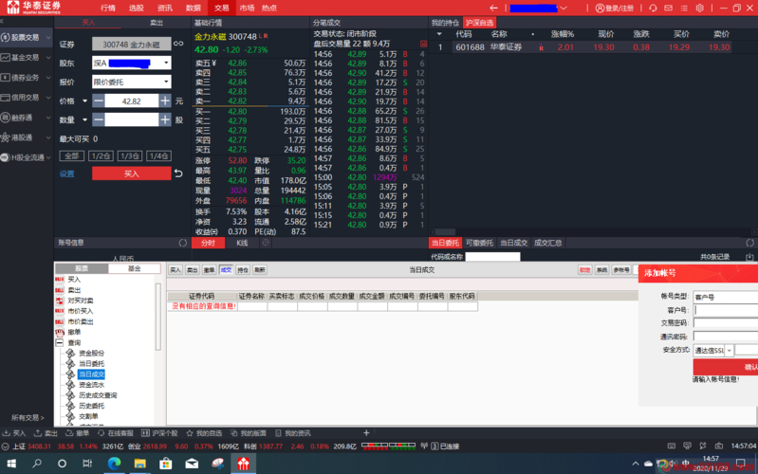Expand 债券业务 sidebar section

pos(48,78)
